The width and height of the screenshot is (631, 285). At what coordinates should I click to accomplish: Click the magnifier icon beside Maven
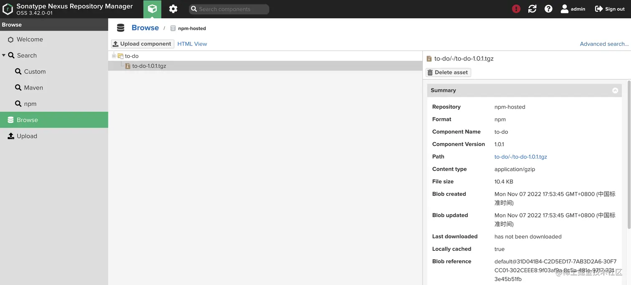(18, 87)
